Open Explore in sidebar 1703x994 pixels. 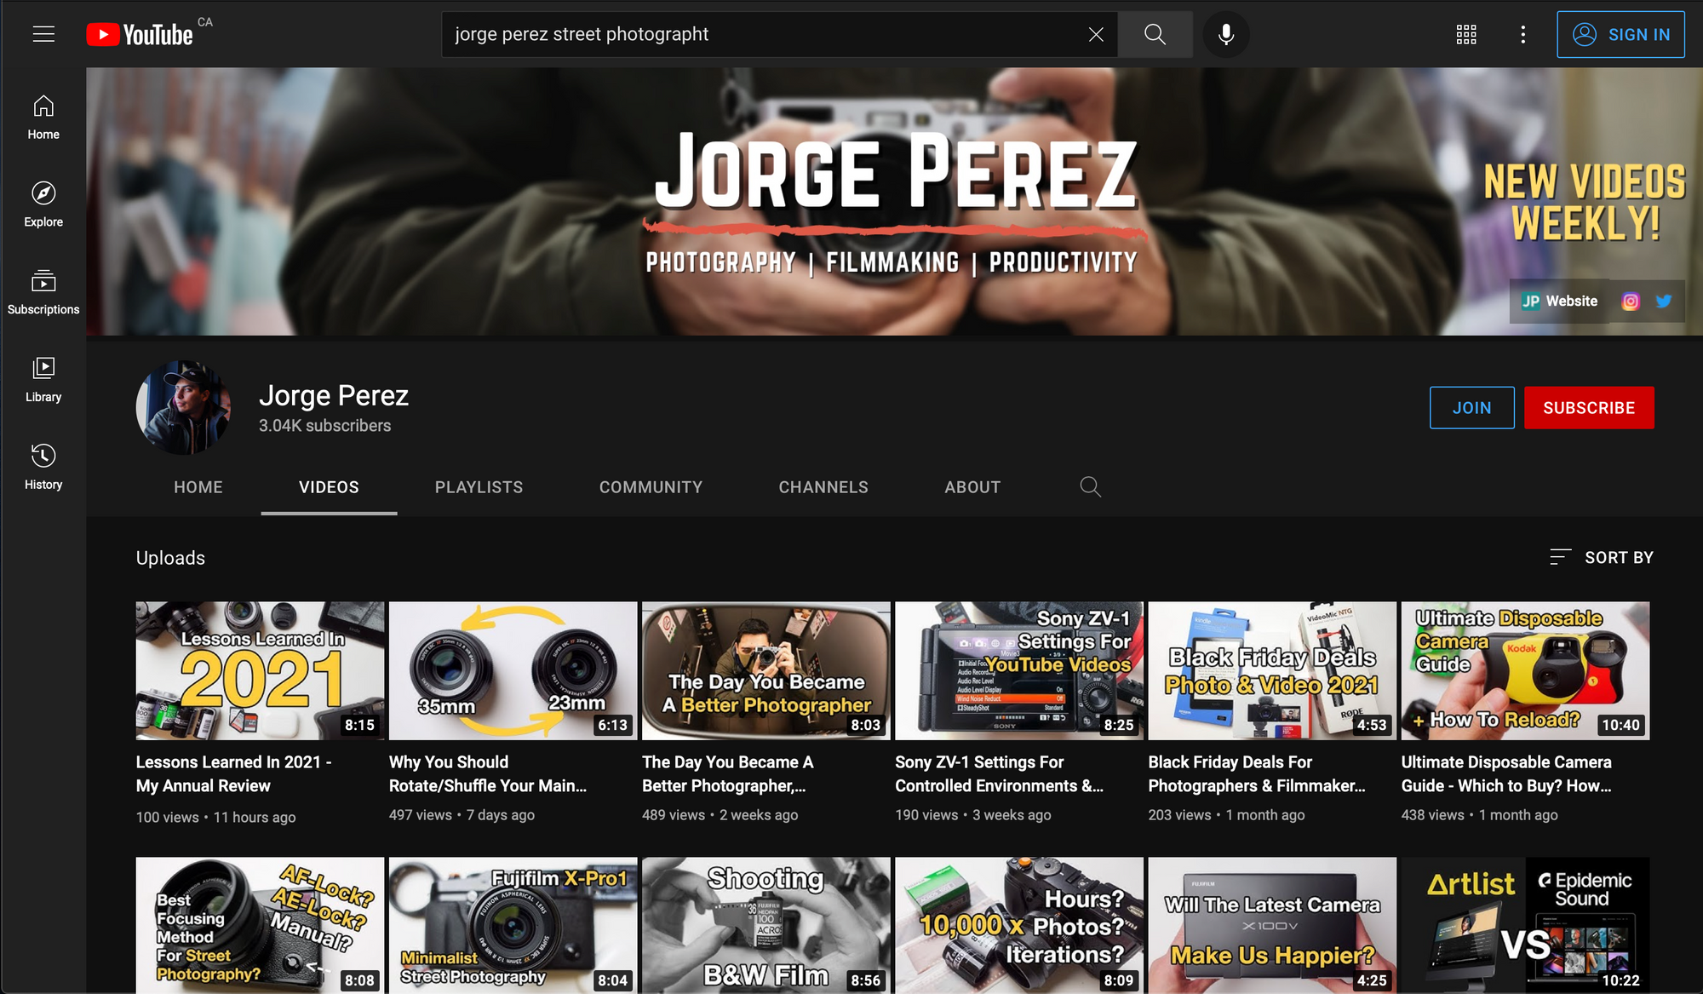click(x=43, y=204)
